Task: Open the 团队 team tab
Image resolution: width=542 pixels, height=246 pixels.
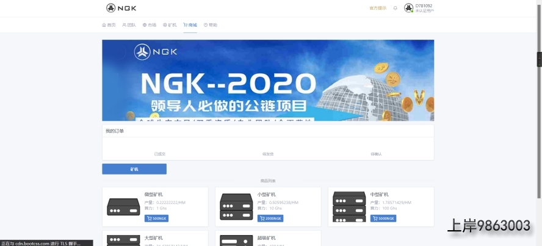Action: [x=129, y=25]
